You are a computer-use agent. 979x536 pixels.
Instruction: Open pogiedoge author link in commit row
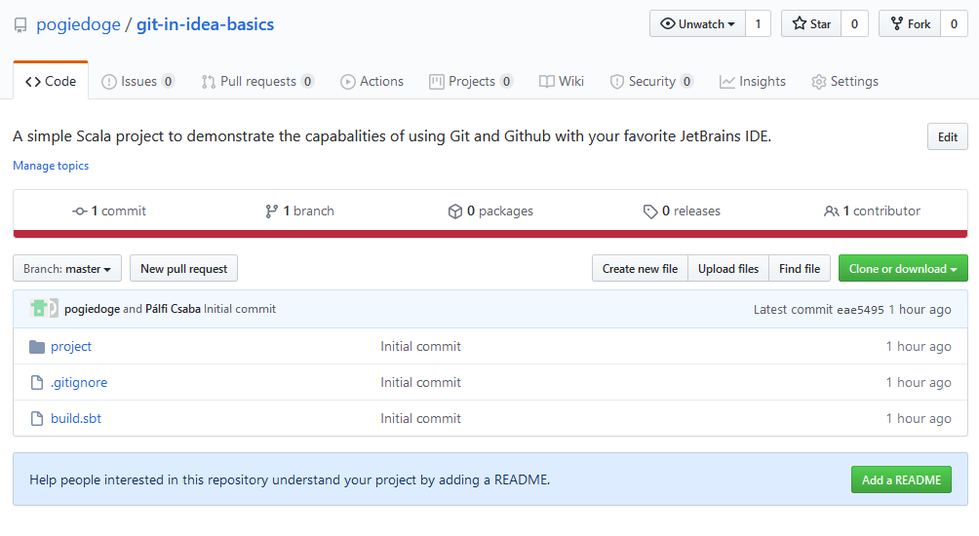92,309
